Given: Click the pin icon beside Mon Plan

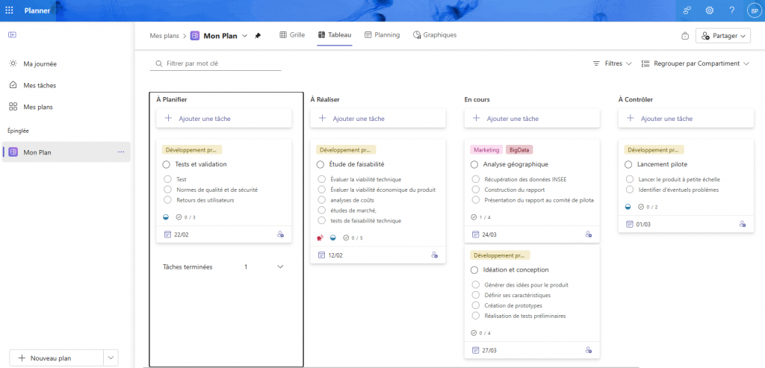Looking at the screenshot, I should [x=258, y=35].
